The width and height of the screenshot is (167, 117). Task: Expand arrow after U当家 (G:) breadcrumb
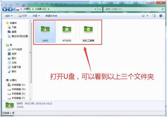[x=49, y=9]
